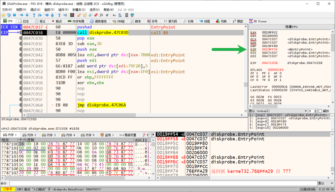Click the run arrow icon

[x=22, y=15]
